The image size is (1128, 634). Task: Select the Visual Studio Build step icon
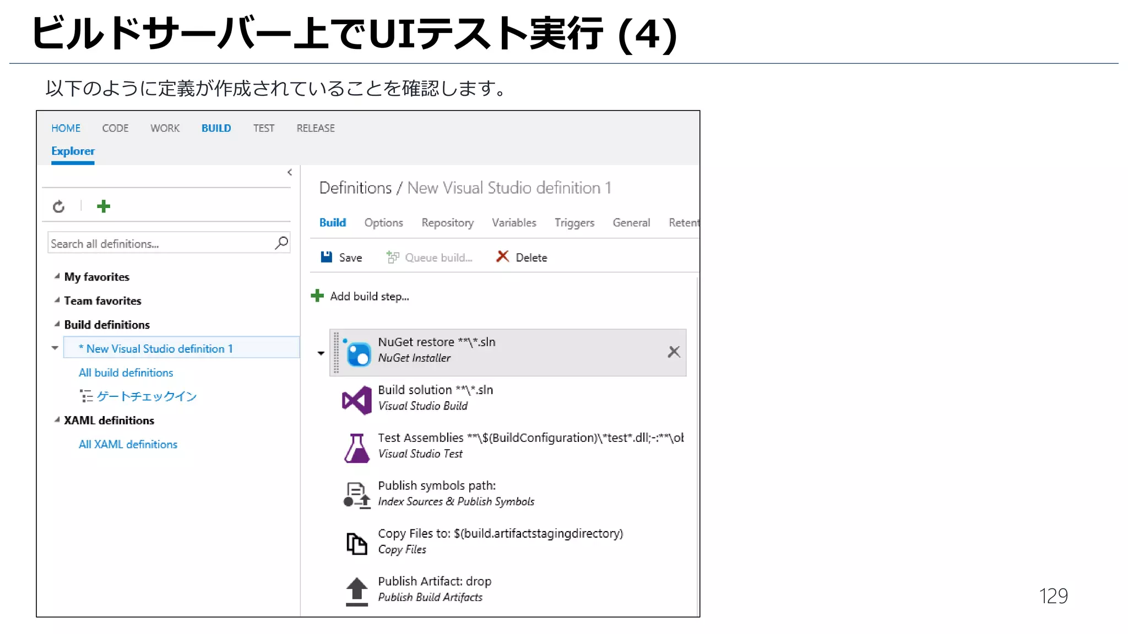pos(357,400)
